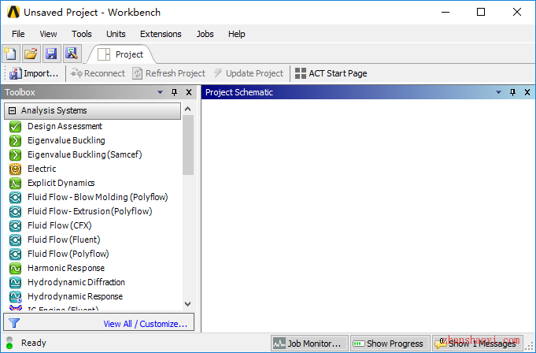Click the Save As toolbar icon
The image size is (536, 353).
(72, 54)
